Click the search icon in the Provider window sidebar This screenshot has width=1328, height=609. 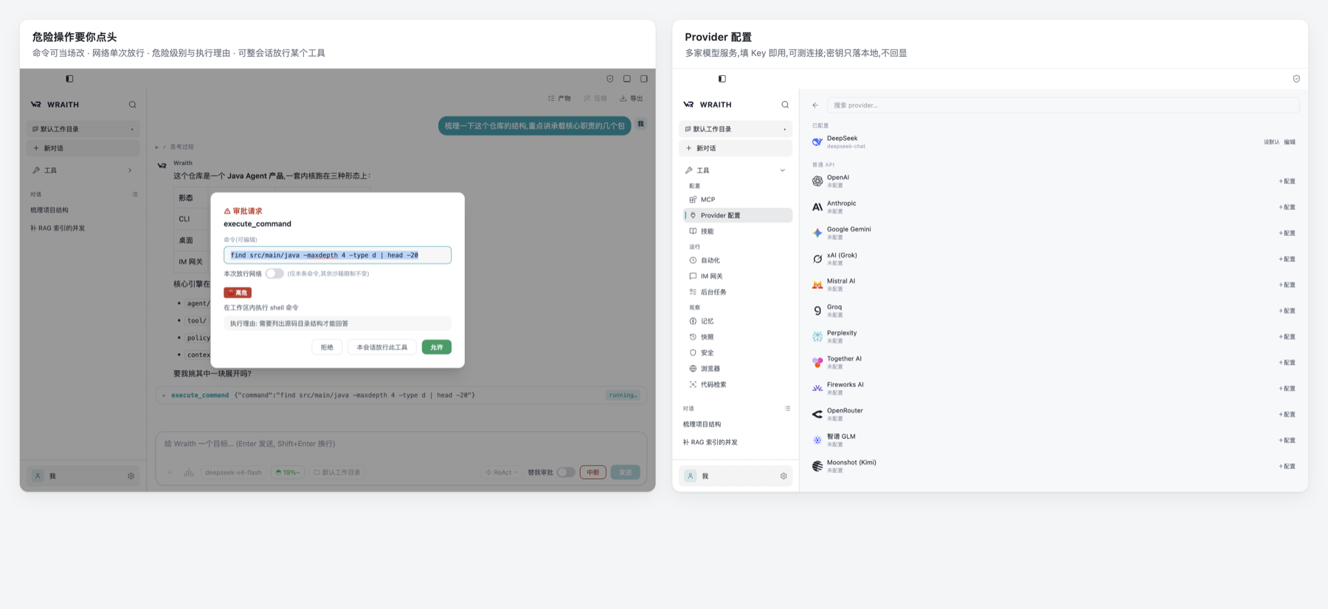(x=785, y=105)
